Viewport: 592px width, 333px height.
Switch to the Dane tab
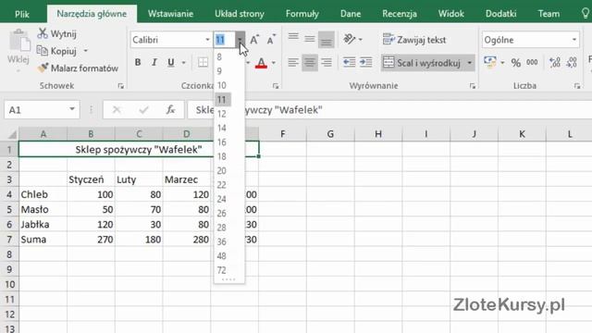(x=351, y=14)
